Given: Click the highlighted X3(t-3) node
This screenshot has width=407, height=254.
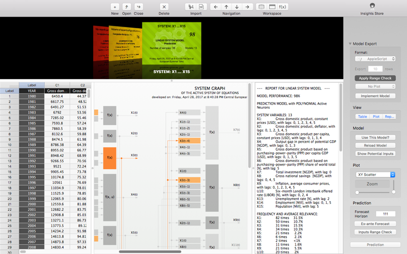Looking at the screenshot, I should 189,180.
